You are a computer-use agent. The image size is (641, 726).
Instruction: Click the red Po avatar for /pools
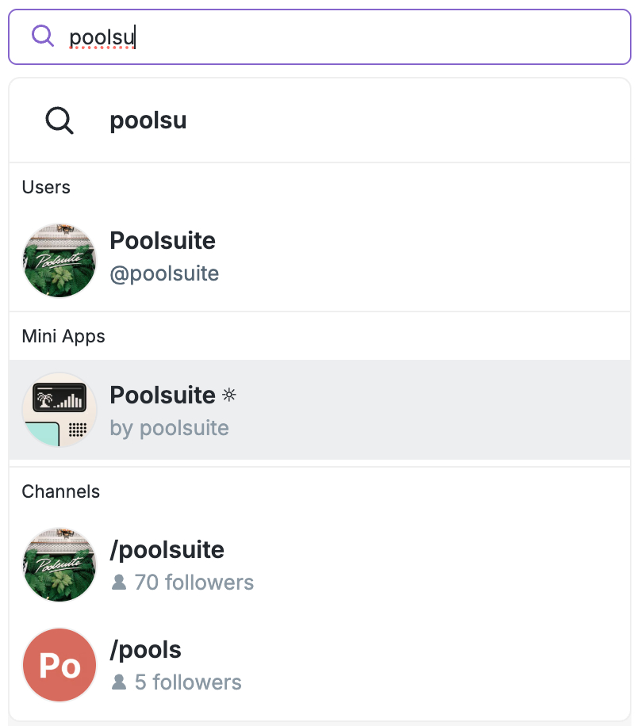pos(59,665)
